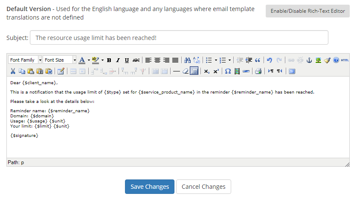Align text left
Image resolution: width=357 pixels, height=199 pixels.
[x=148, y=60]
